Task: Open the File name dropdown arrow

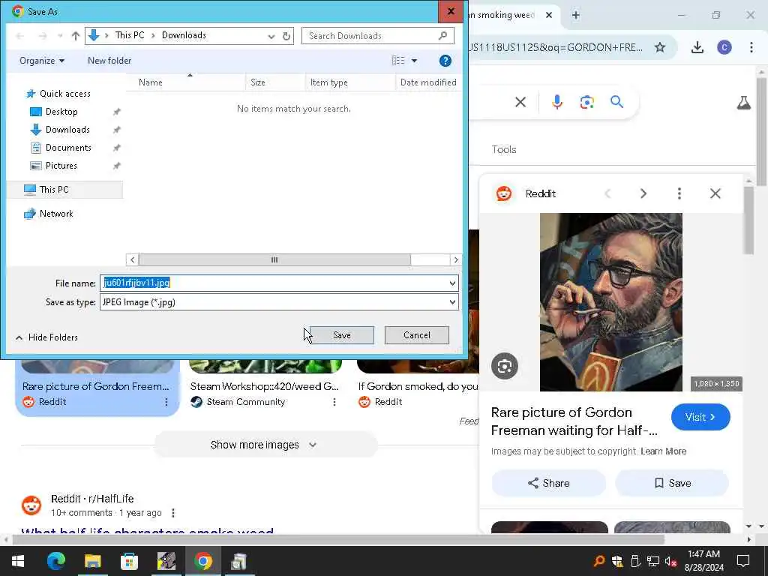Action: pyautogui.click(x=452, y=283)
